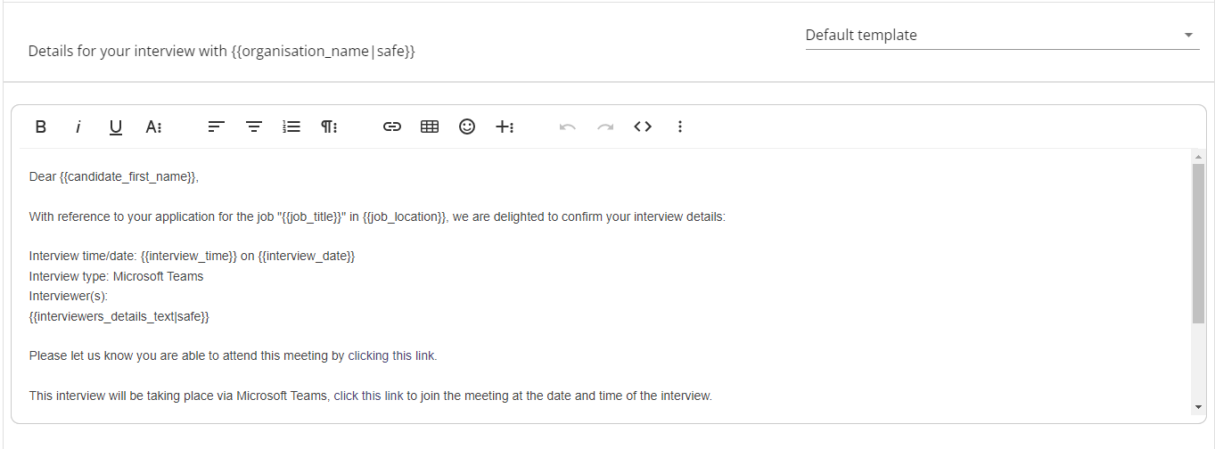Image resolution: width=1215 pixels, height=449 pixels.
Task: Open the vertical dots more menu
Action: click(680, 127)
